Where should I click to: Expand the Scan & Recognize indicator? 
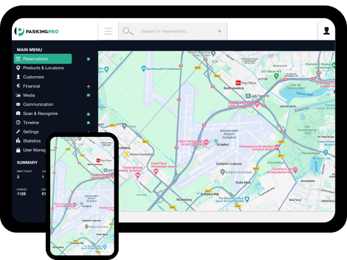88,114
